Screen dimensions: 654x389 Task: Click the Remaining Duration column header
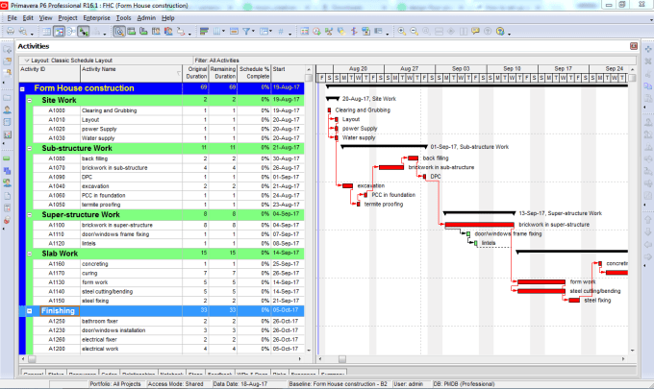tap(223, 73)
